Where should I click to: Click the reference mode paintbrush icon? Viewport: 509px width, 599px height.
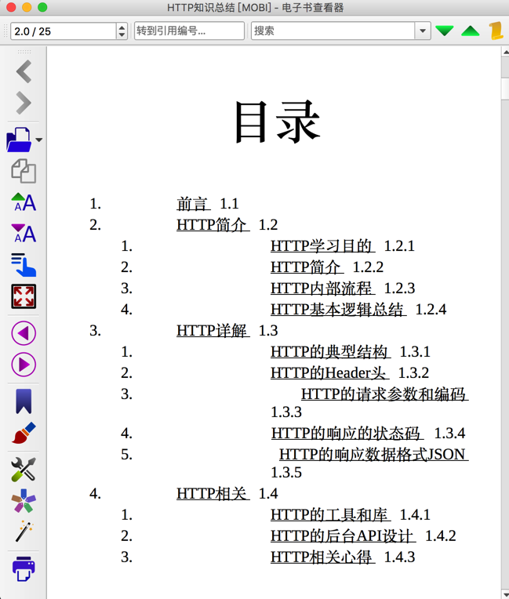[x=24, y=433]
